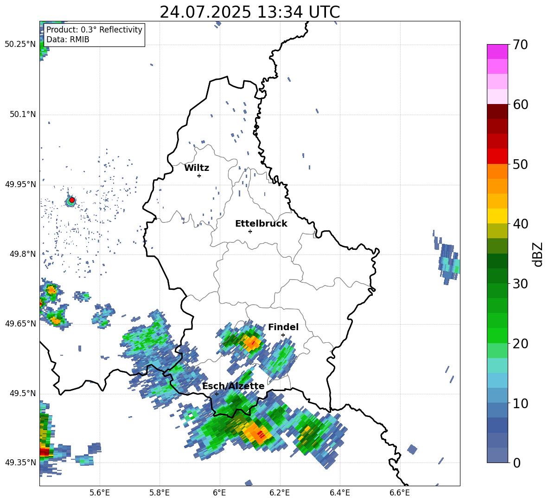Viewport: 549px width, 502px height.
Task: Click the 20 colorbar tick value
Action: click(520, 343)
